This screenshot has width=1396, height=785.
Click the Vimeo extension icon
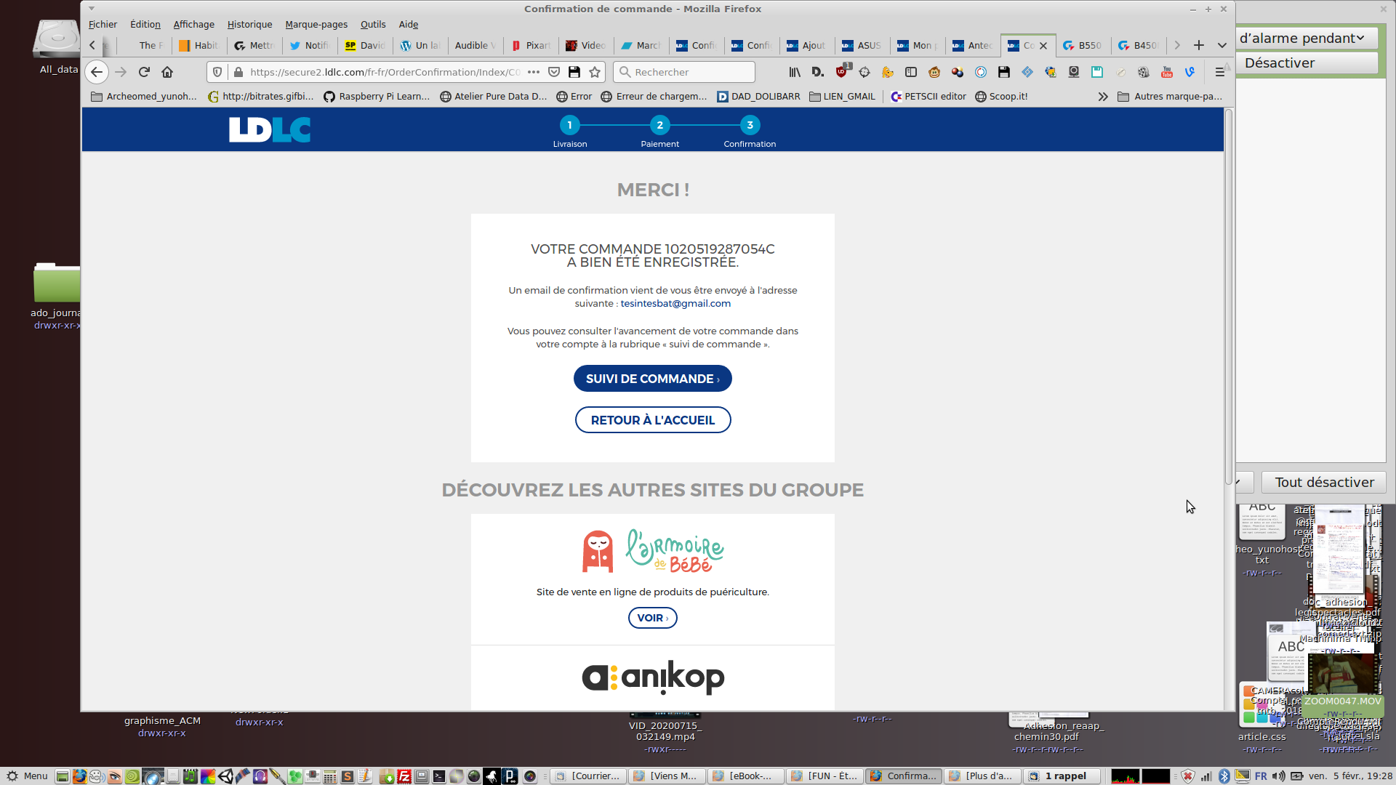1190,72
